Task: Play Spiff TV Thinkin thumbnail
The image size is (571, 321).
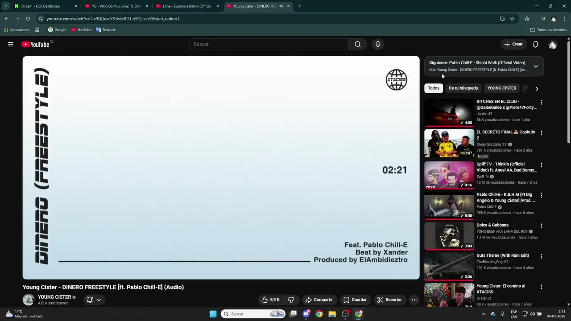Action: [x=449, y=175]
